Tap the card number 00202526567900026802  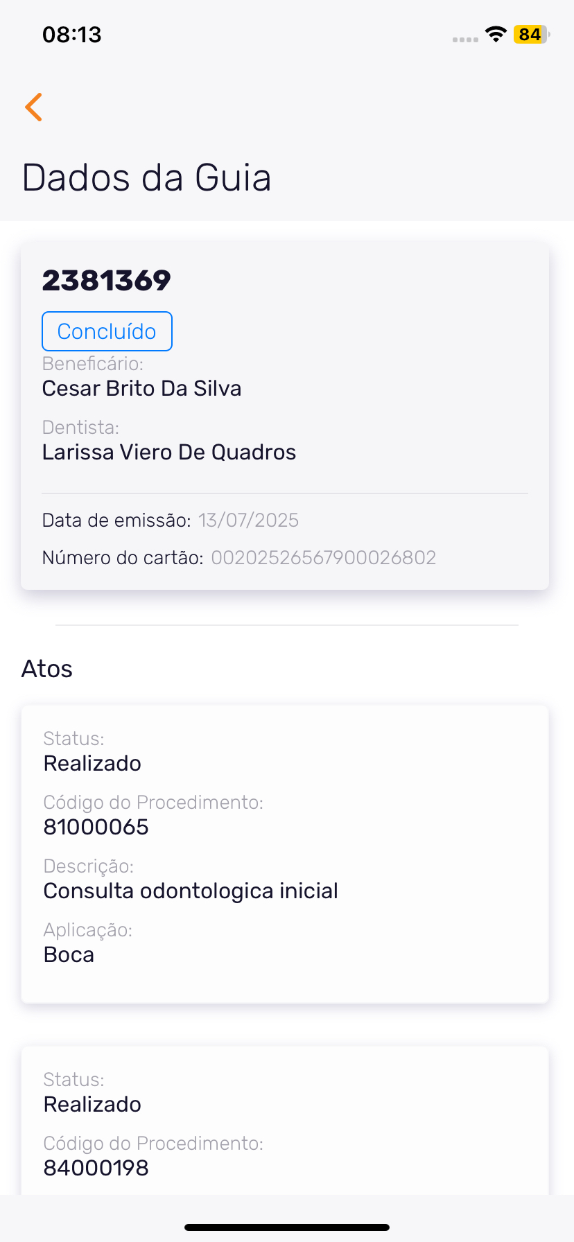click(x=324, y=558)
